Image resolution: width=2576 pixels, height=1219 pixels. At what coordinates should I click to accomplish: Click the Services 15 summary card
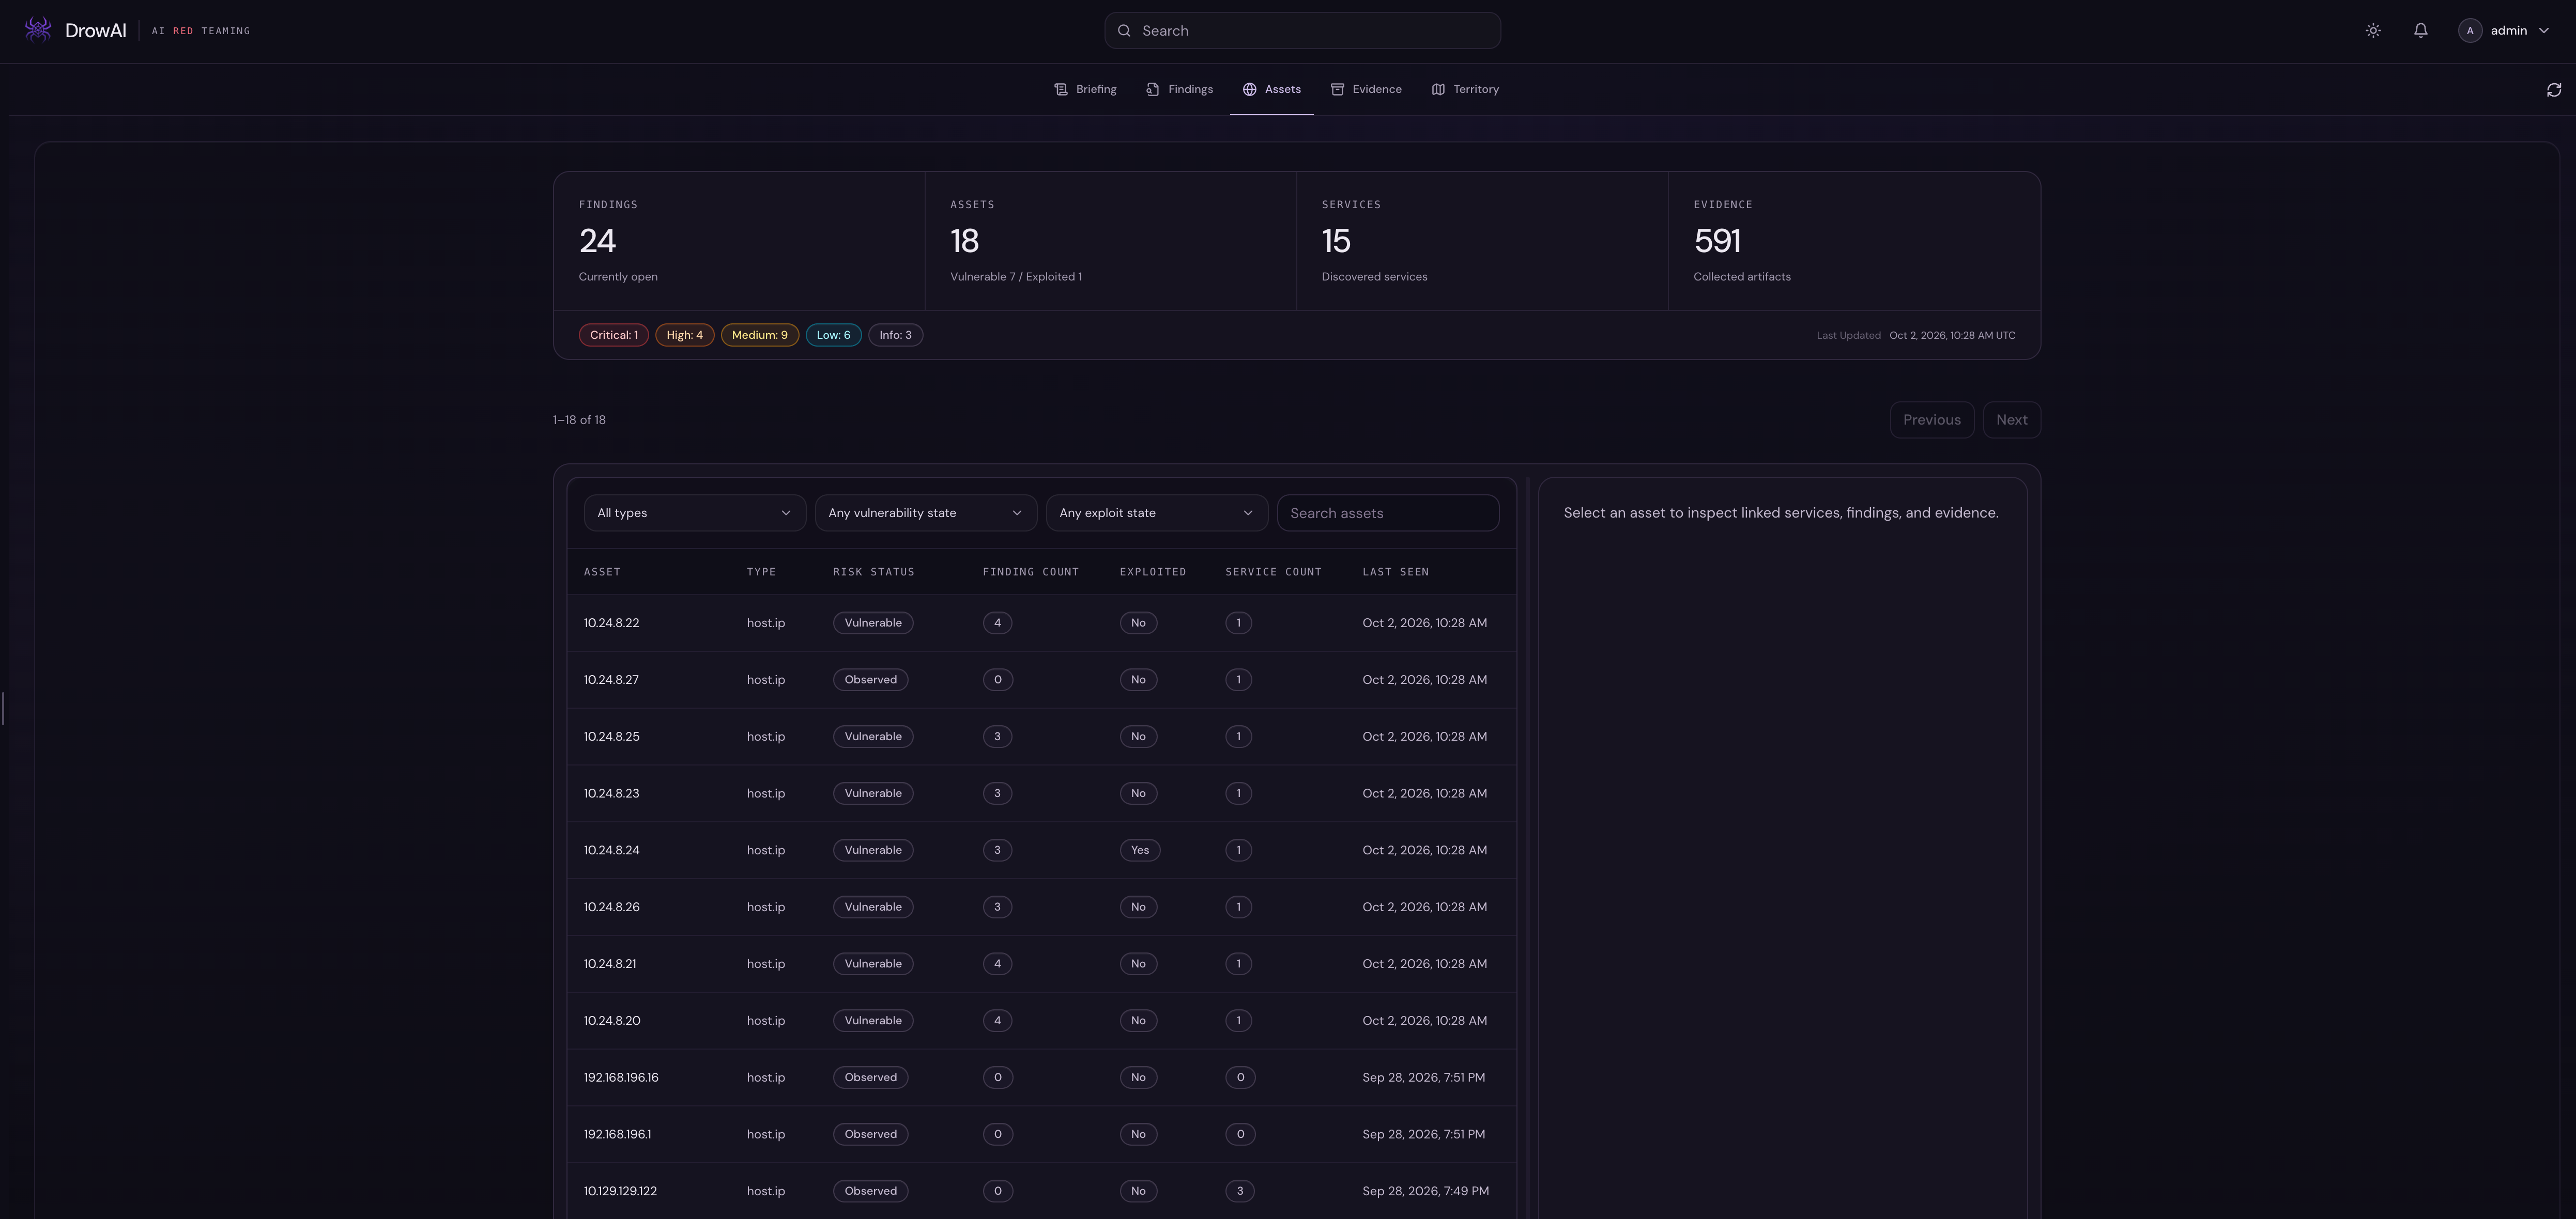pos(1482,241)
